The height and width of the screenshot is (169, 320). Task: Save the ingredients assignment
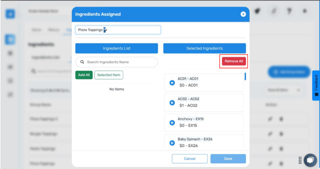[x=228, y=159]
